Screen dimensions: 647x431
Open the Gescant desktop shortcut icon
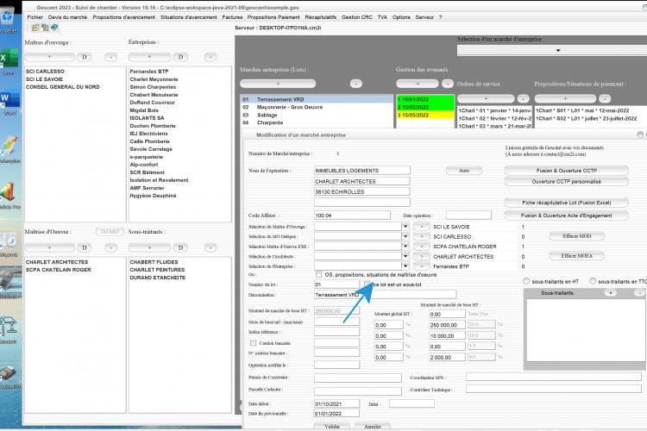point(9,328)
